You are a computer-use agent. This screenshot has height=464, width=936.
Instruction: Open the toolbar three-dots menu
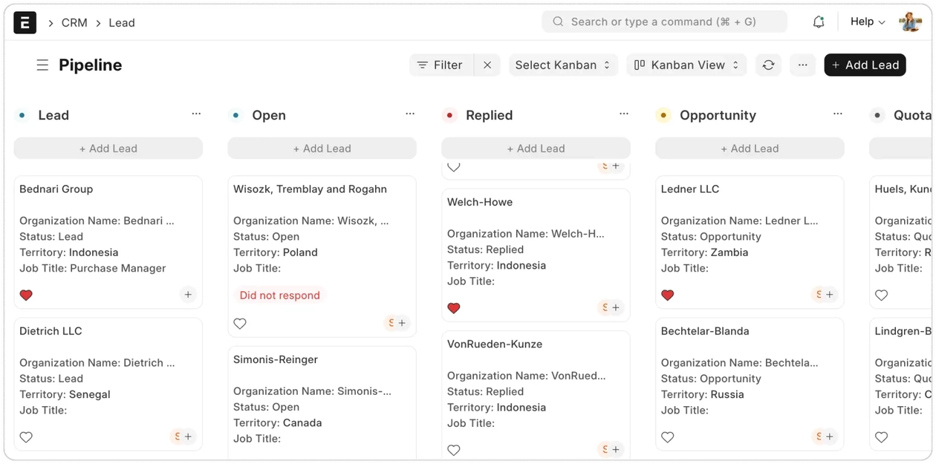[802, 65]
